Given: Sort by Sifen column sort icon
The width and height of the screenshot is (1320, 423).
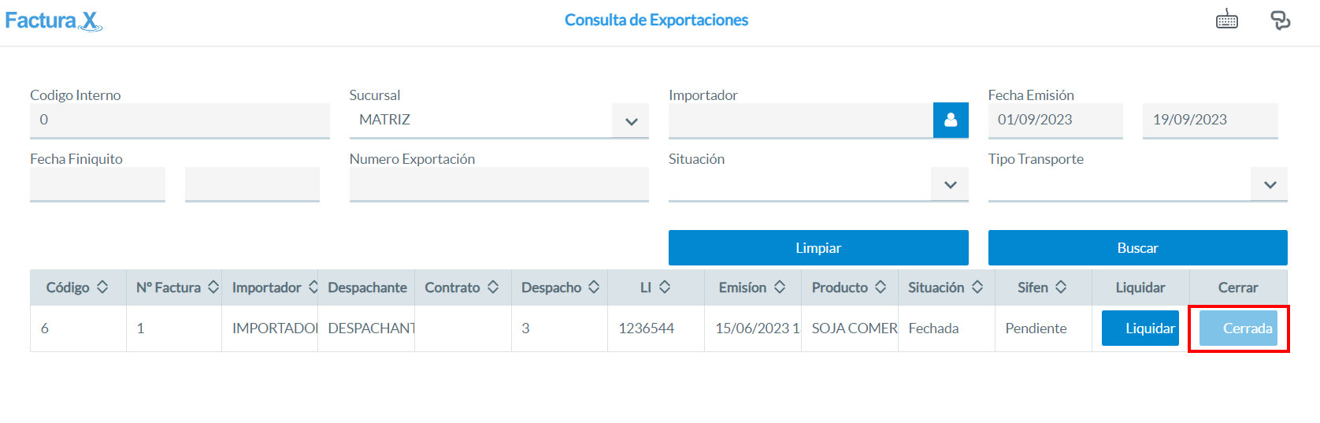Looking at the screenshot, I should pyautogui.click(x=1061, y=288).
